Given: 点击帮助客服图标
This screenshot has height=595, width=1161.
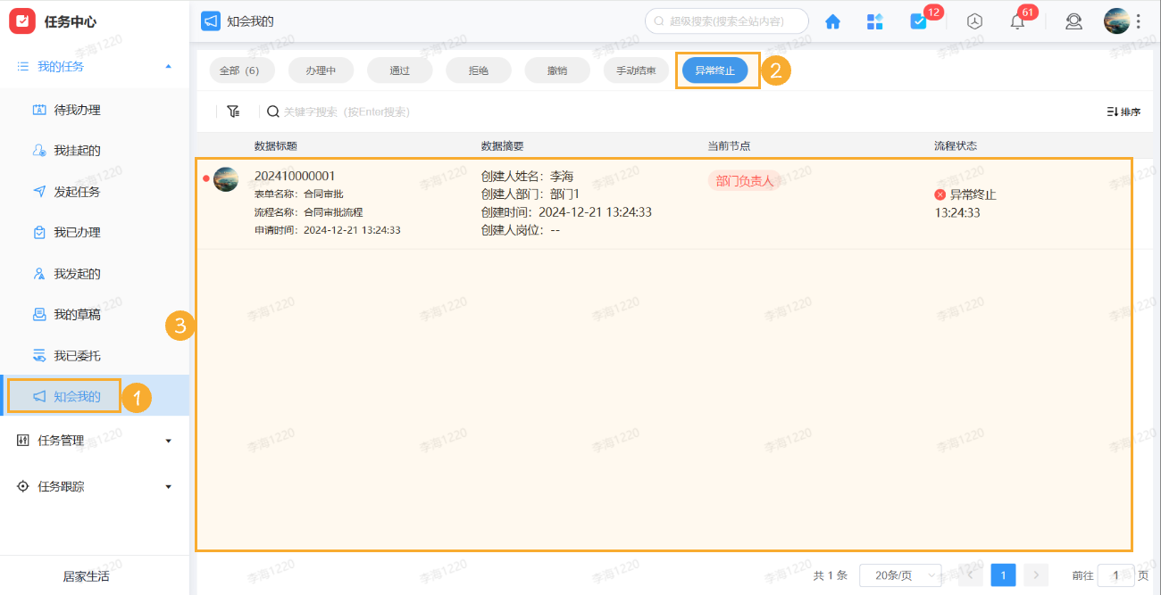Looking at the screenshot, I should 1073,21.
